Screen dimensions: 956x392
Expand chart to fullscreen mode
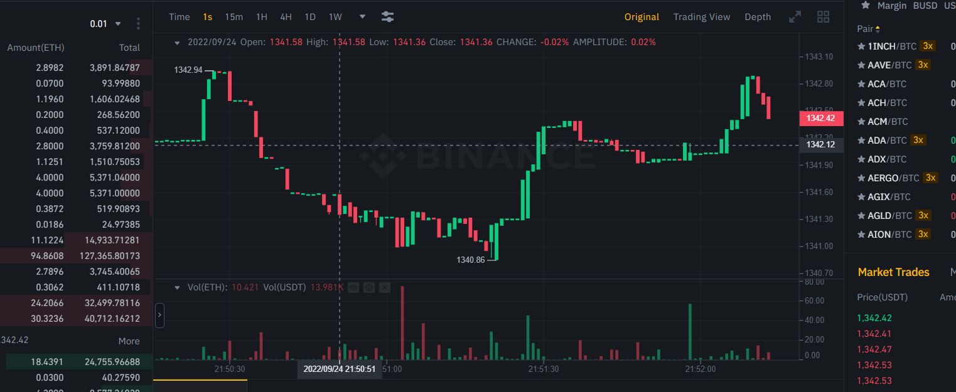pos(795,17)
